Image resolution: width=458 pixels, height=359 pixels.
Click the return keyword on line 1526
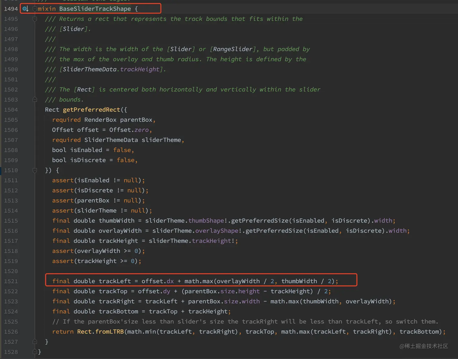[x=63, y=332]
